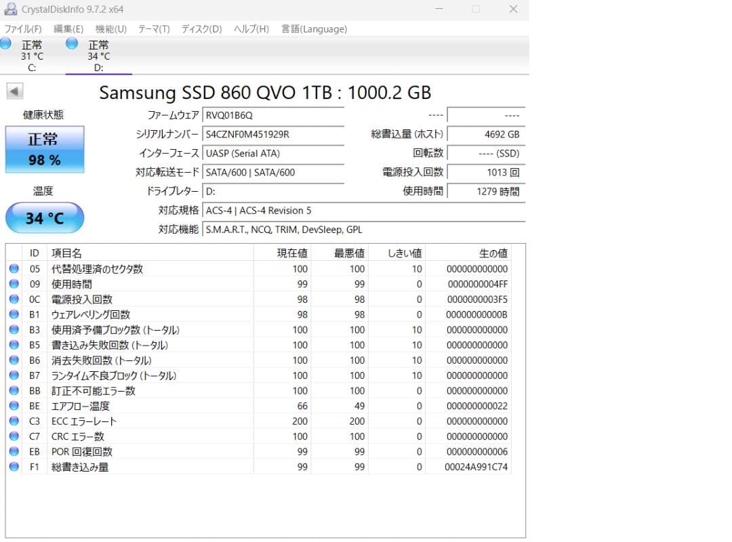Click the blue status orb for drive D:
This screenshot has width=732, height=542.
click(72, 43)
